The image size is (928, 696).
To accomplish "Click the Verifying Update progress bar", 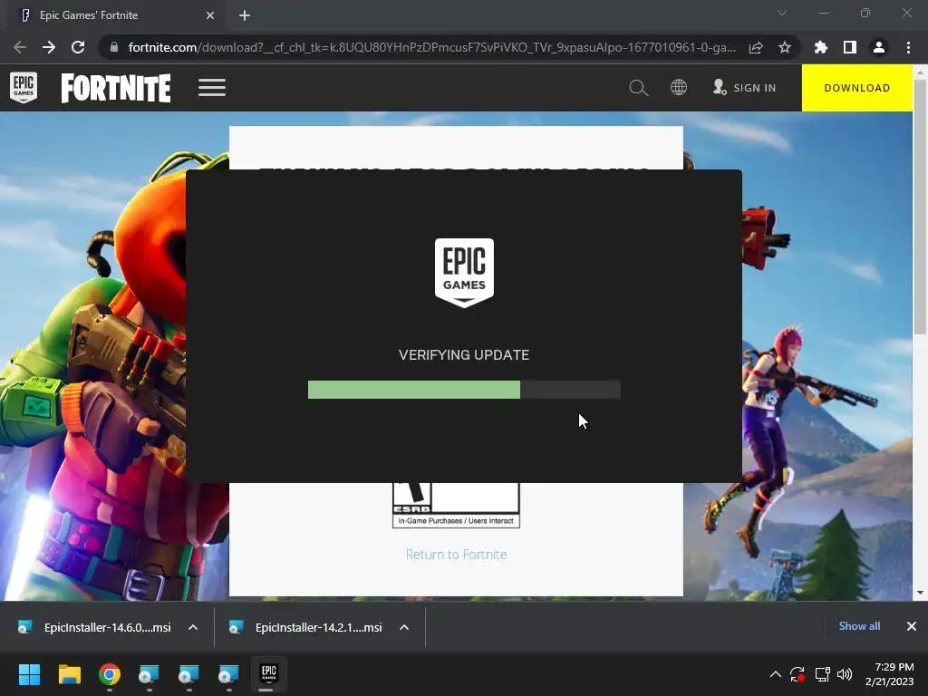I will [x=464, y=390].
